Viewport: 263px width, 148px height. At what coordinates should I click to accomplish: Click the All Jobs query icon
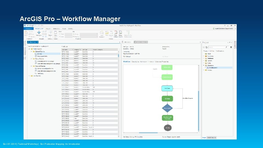[36, 54]
